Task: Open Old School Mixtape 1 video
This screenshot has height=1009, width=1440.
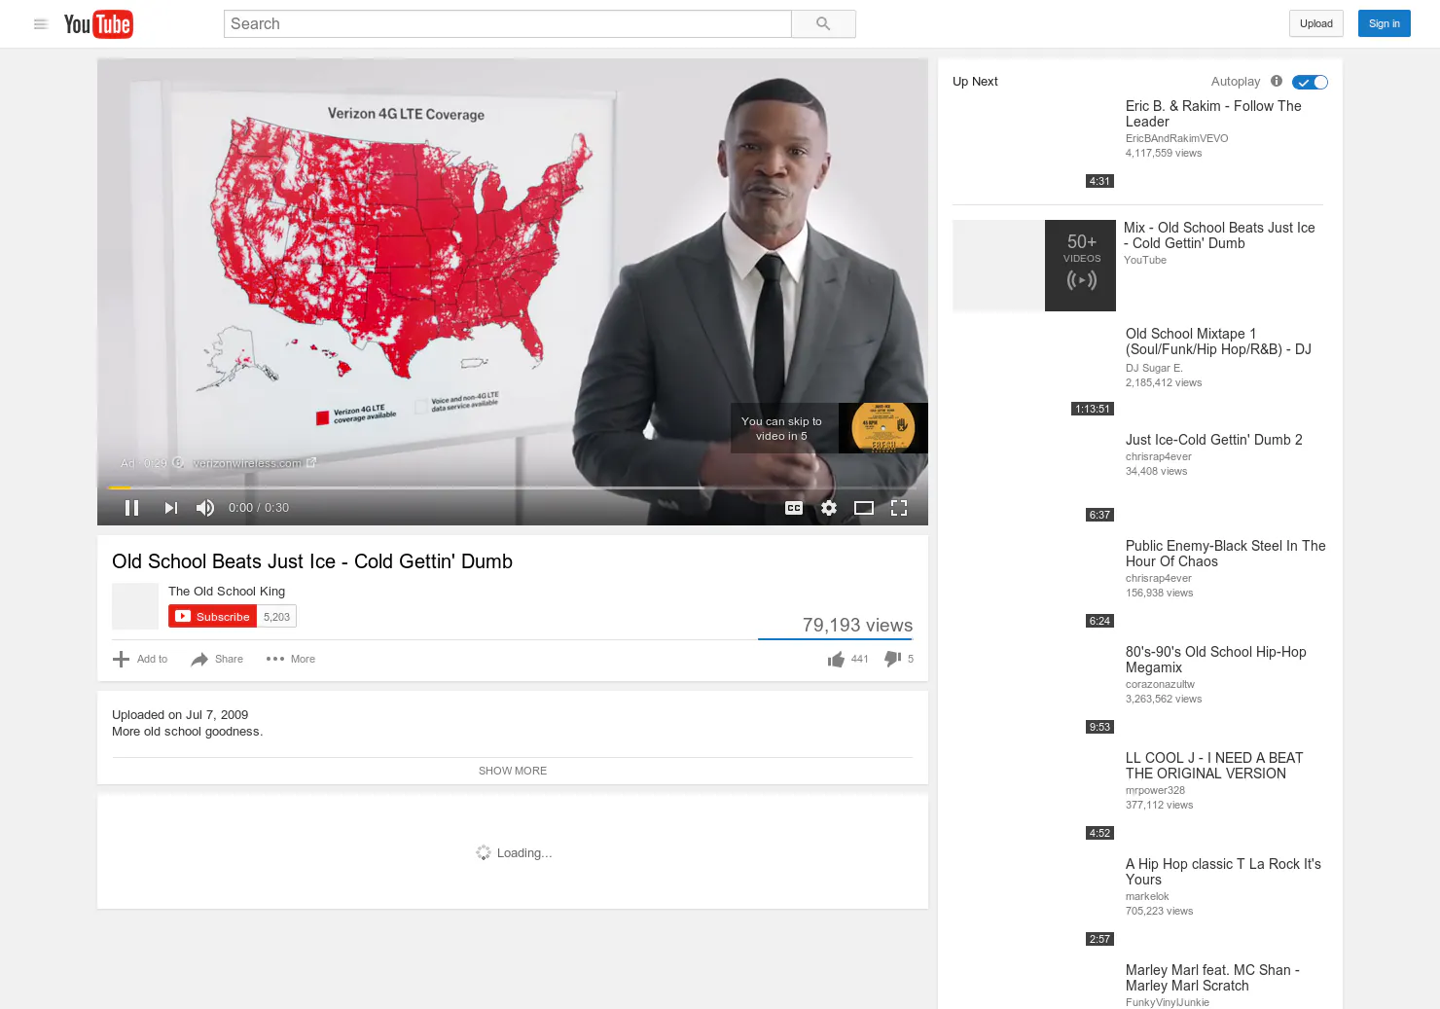Action: pos(1218,342)
